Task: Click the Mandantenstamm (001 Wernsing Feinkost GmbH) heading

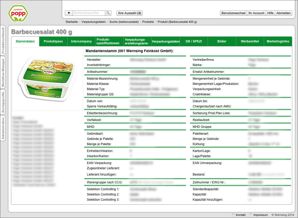Action: coord(129,51)
